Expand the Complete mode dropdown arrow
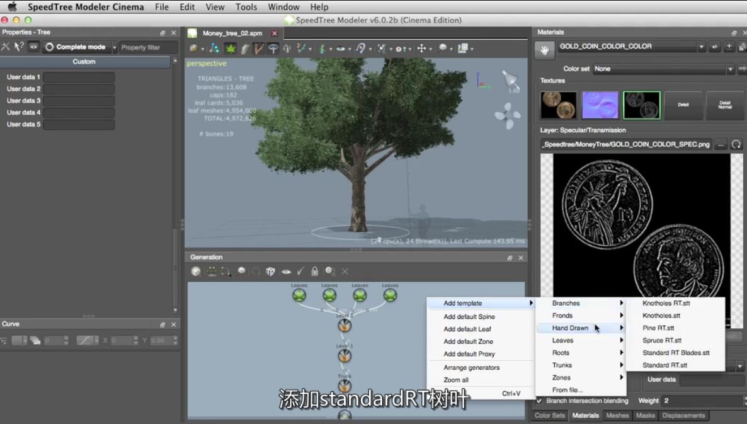This screenshot has width=747, height=424. (115, 47)
